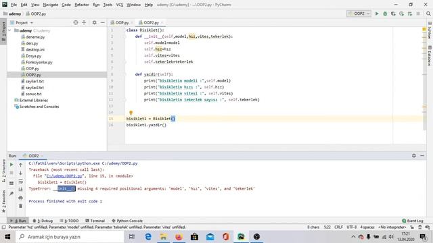Select sonuc.txt in the project tree
Image resolution: width=433 pixels, height=243 pixels.
coord(33,94)
